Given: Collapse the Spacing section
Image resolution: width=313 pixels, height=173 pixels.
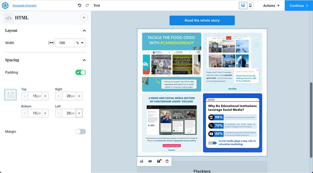Looking at the screenshot, I should [84, 60].
